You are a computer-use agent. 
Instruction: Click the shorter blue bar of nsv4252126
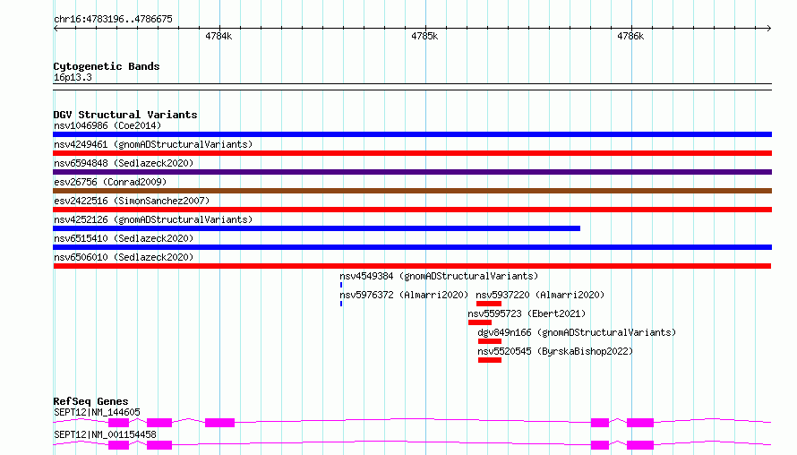(317, 228)
